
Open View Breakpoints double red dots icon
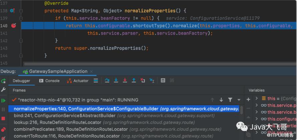tap(3, 129)
